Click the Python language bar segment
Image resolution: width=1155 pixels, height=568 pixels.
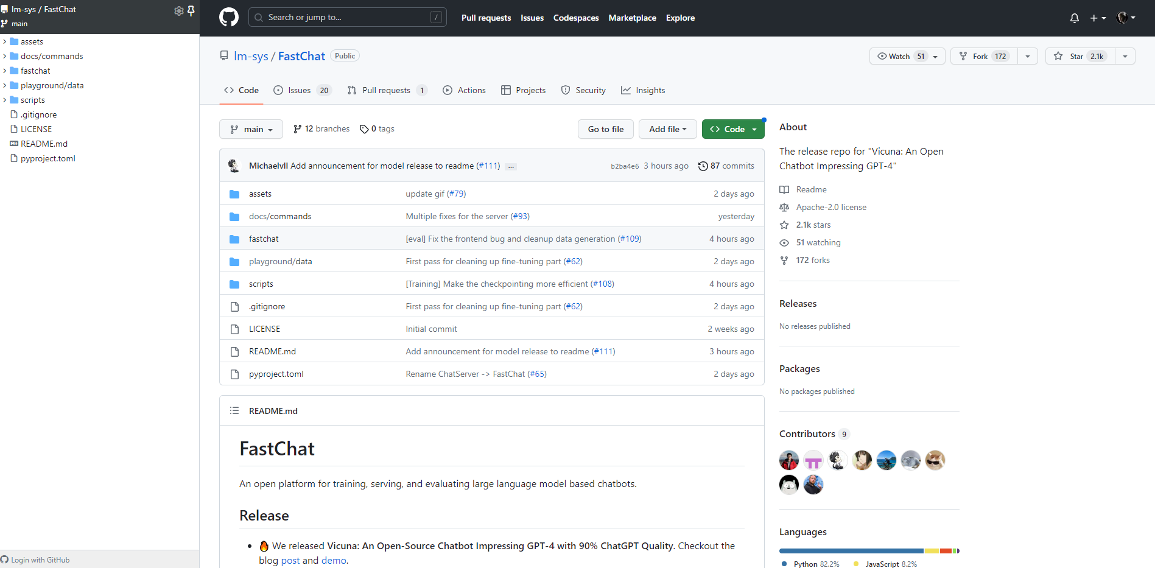click(851, 551)
